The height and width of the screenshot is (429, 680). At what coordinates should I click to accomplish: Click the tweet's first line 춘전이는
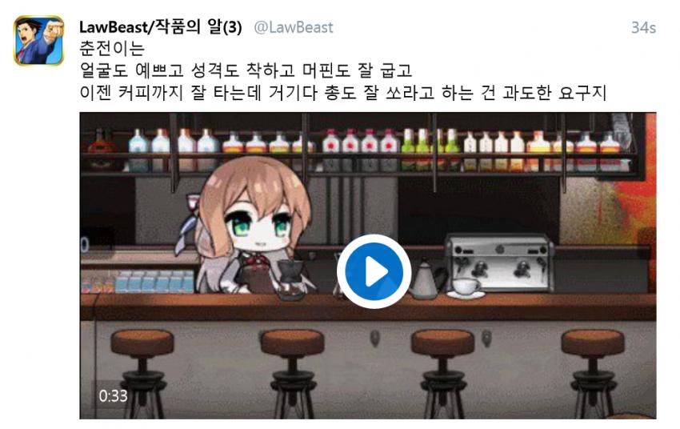112,49
